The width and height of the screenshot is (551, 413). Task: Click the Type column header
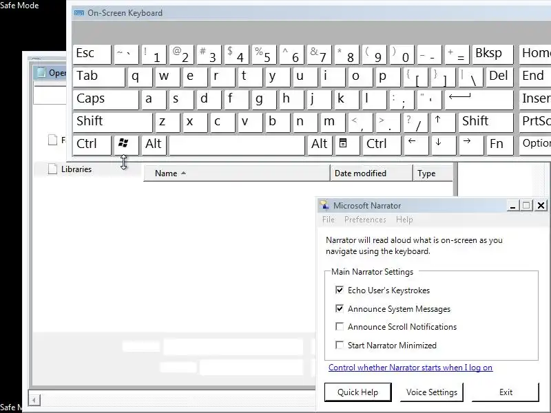(433, 173)
